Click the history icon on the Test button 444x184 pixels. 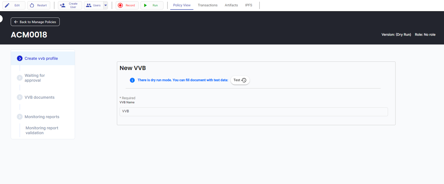click(x=244, y=80)
